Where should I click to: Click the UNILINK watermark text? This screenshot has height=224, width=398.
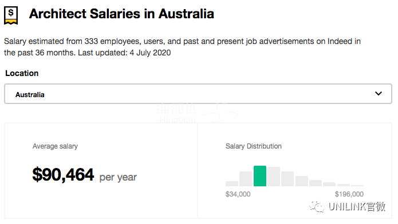357,207
